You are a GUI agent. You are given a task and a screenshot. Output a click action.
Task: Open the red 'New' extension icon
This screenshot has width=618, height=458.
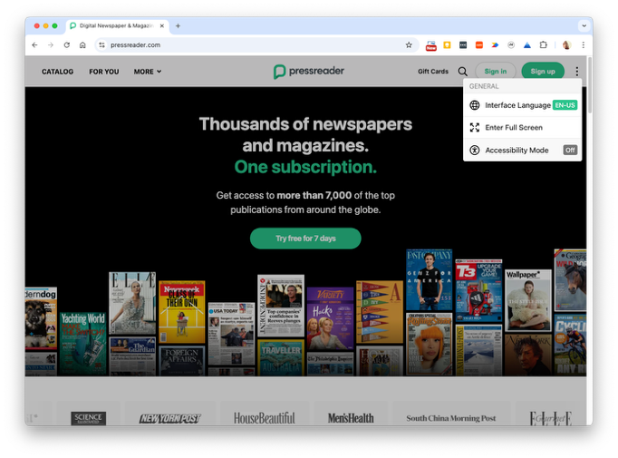(x=430, y=45)
